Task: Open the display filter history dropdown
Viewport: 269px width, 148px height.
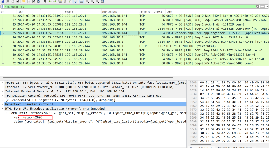Action: pyautogui.click(x=267, y=7)
